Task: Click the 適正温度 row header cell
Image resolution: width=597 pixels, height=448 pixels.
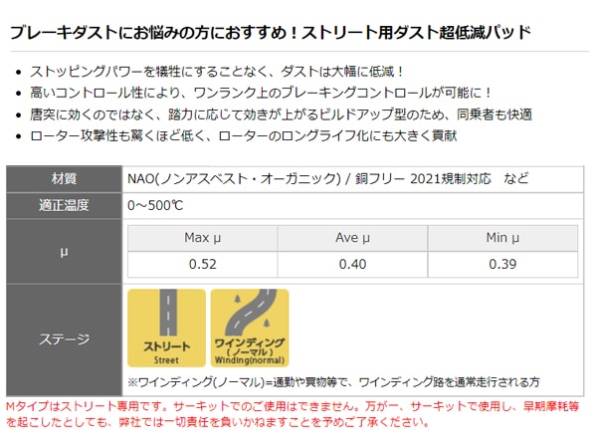Action: click(64, 206)
